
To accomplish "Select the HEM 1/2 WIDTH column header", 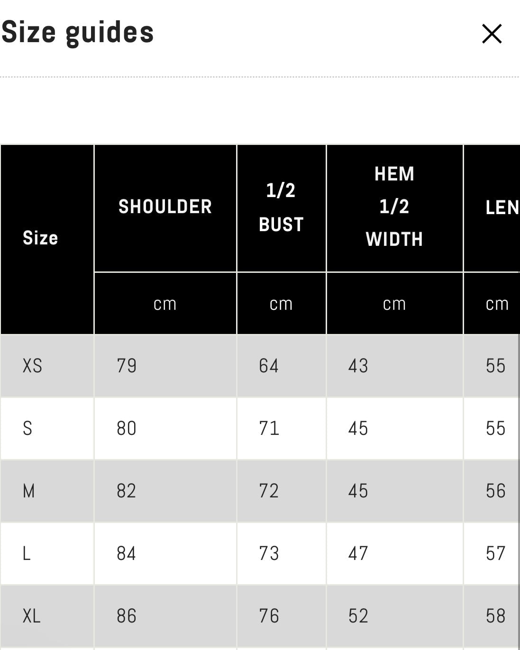I will coord(394,207).
